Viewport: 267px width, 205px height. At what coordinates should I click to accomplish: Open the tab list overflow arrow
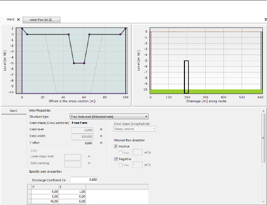click(265, 20)
